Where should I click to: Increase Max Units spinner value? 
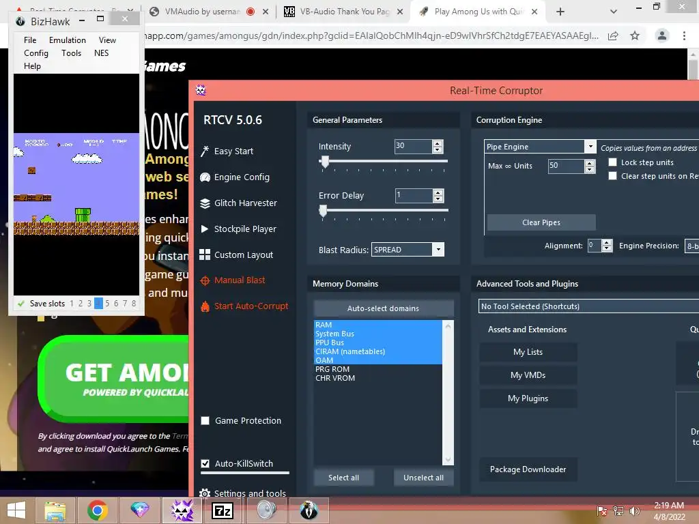click(x=590, y=163)
